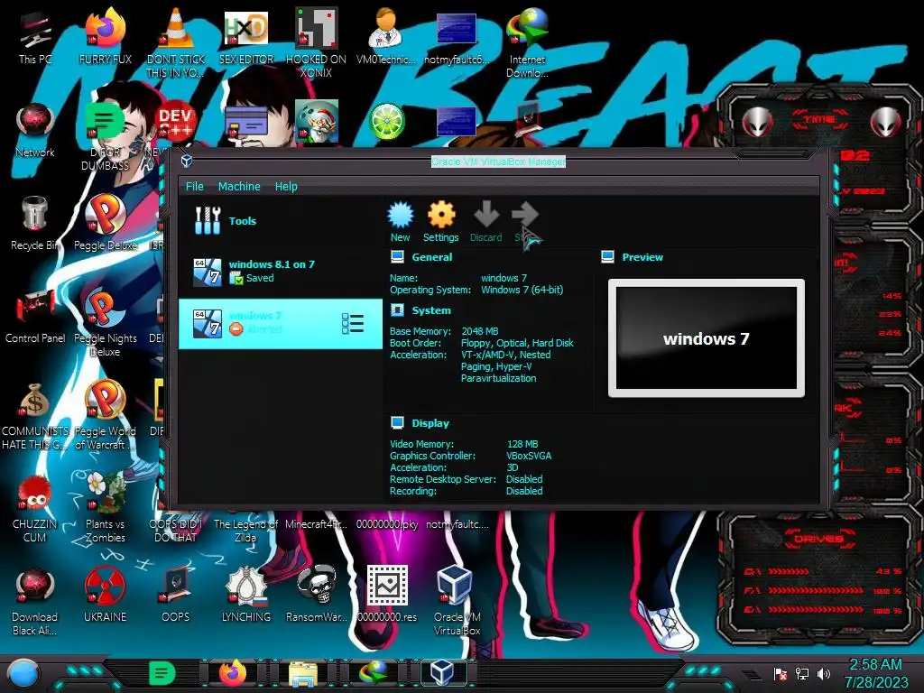Open the machine tools list menu button
The image size is (924, 693).
(x=353, y=324)
